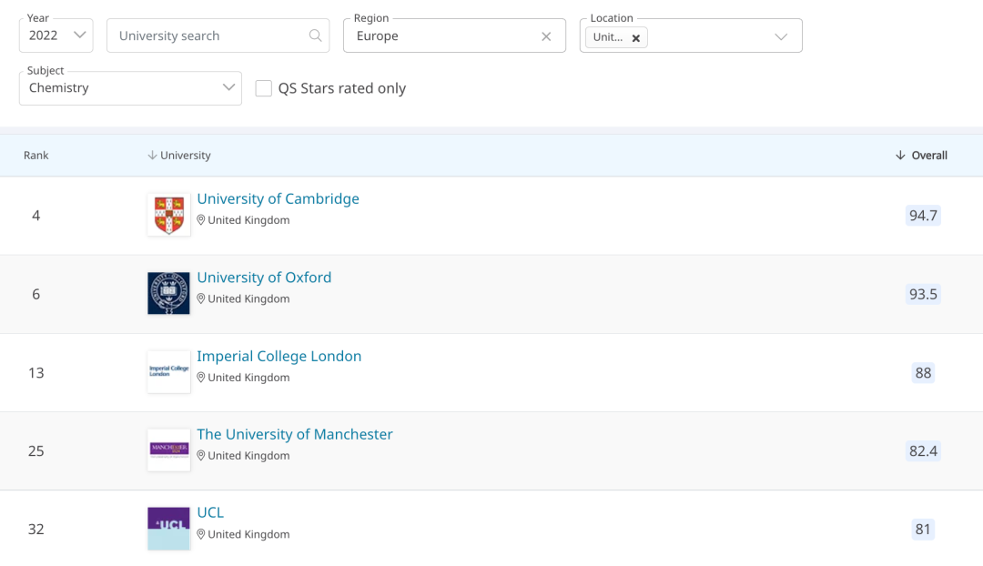Sort by the University column header

coord(179,156)
